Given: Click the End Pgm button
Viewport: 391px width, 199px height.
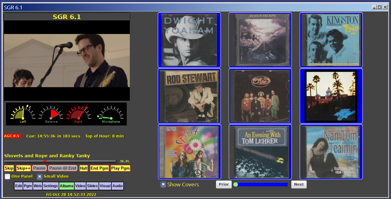Looking at the screenshot, I should [99, 168].
